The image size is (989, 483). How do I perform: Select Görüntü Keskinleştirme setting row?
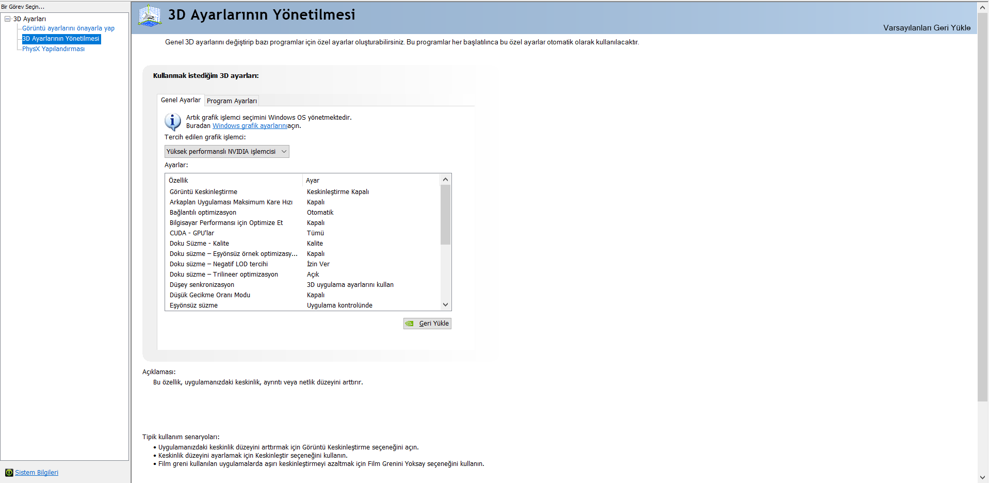(303, 192)
